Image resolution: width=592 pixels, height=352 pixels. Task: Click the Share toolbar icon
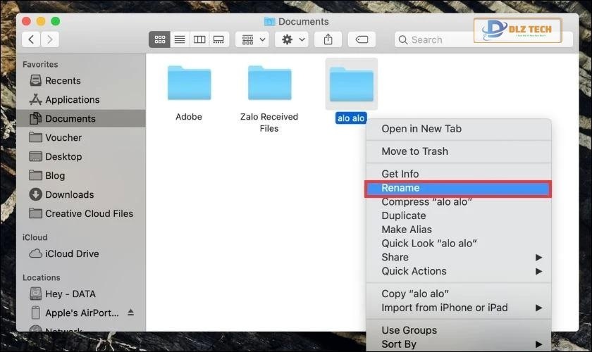point(328,39)
